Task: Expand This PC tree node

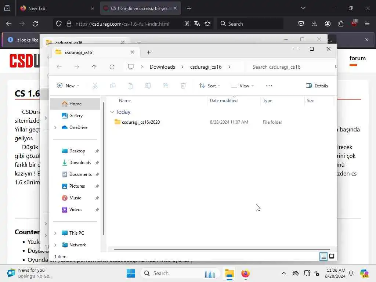Action: point(55,233)
